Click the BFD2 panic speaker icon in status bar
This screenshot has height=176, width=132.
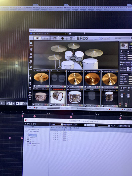point(35,108)
